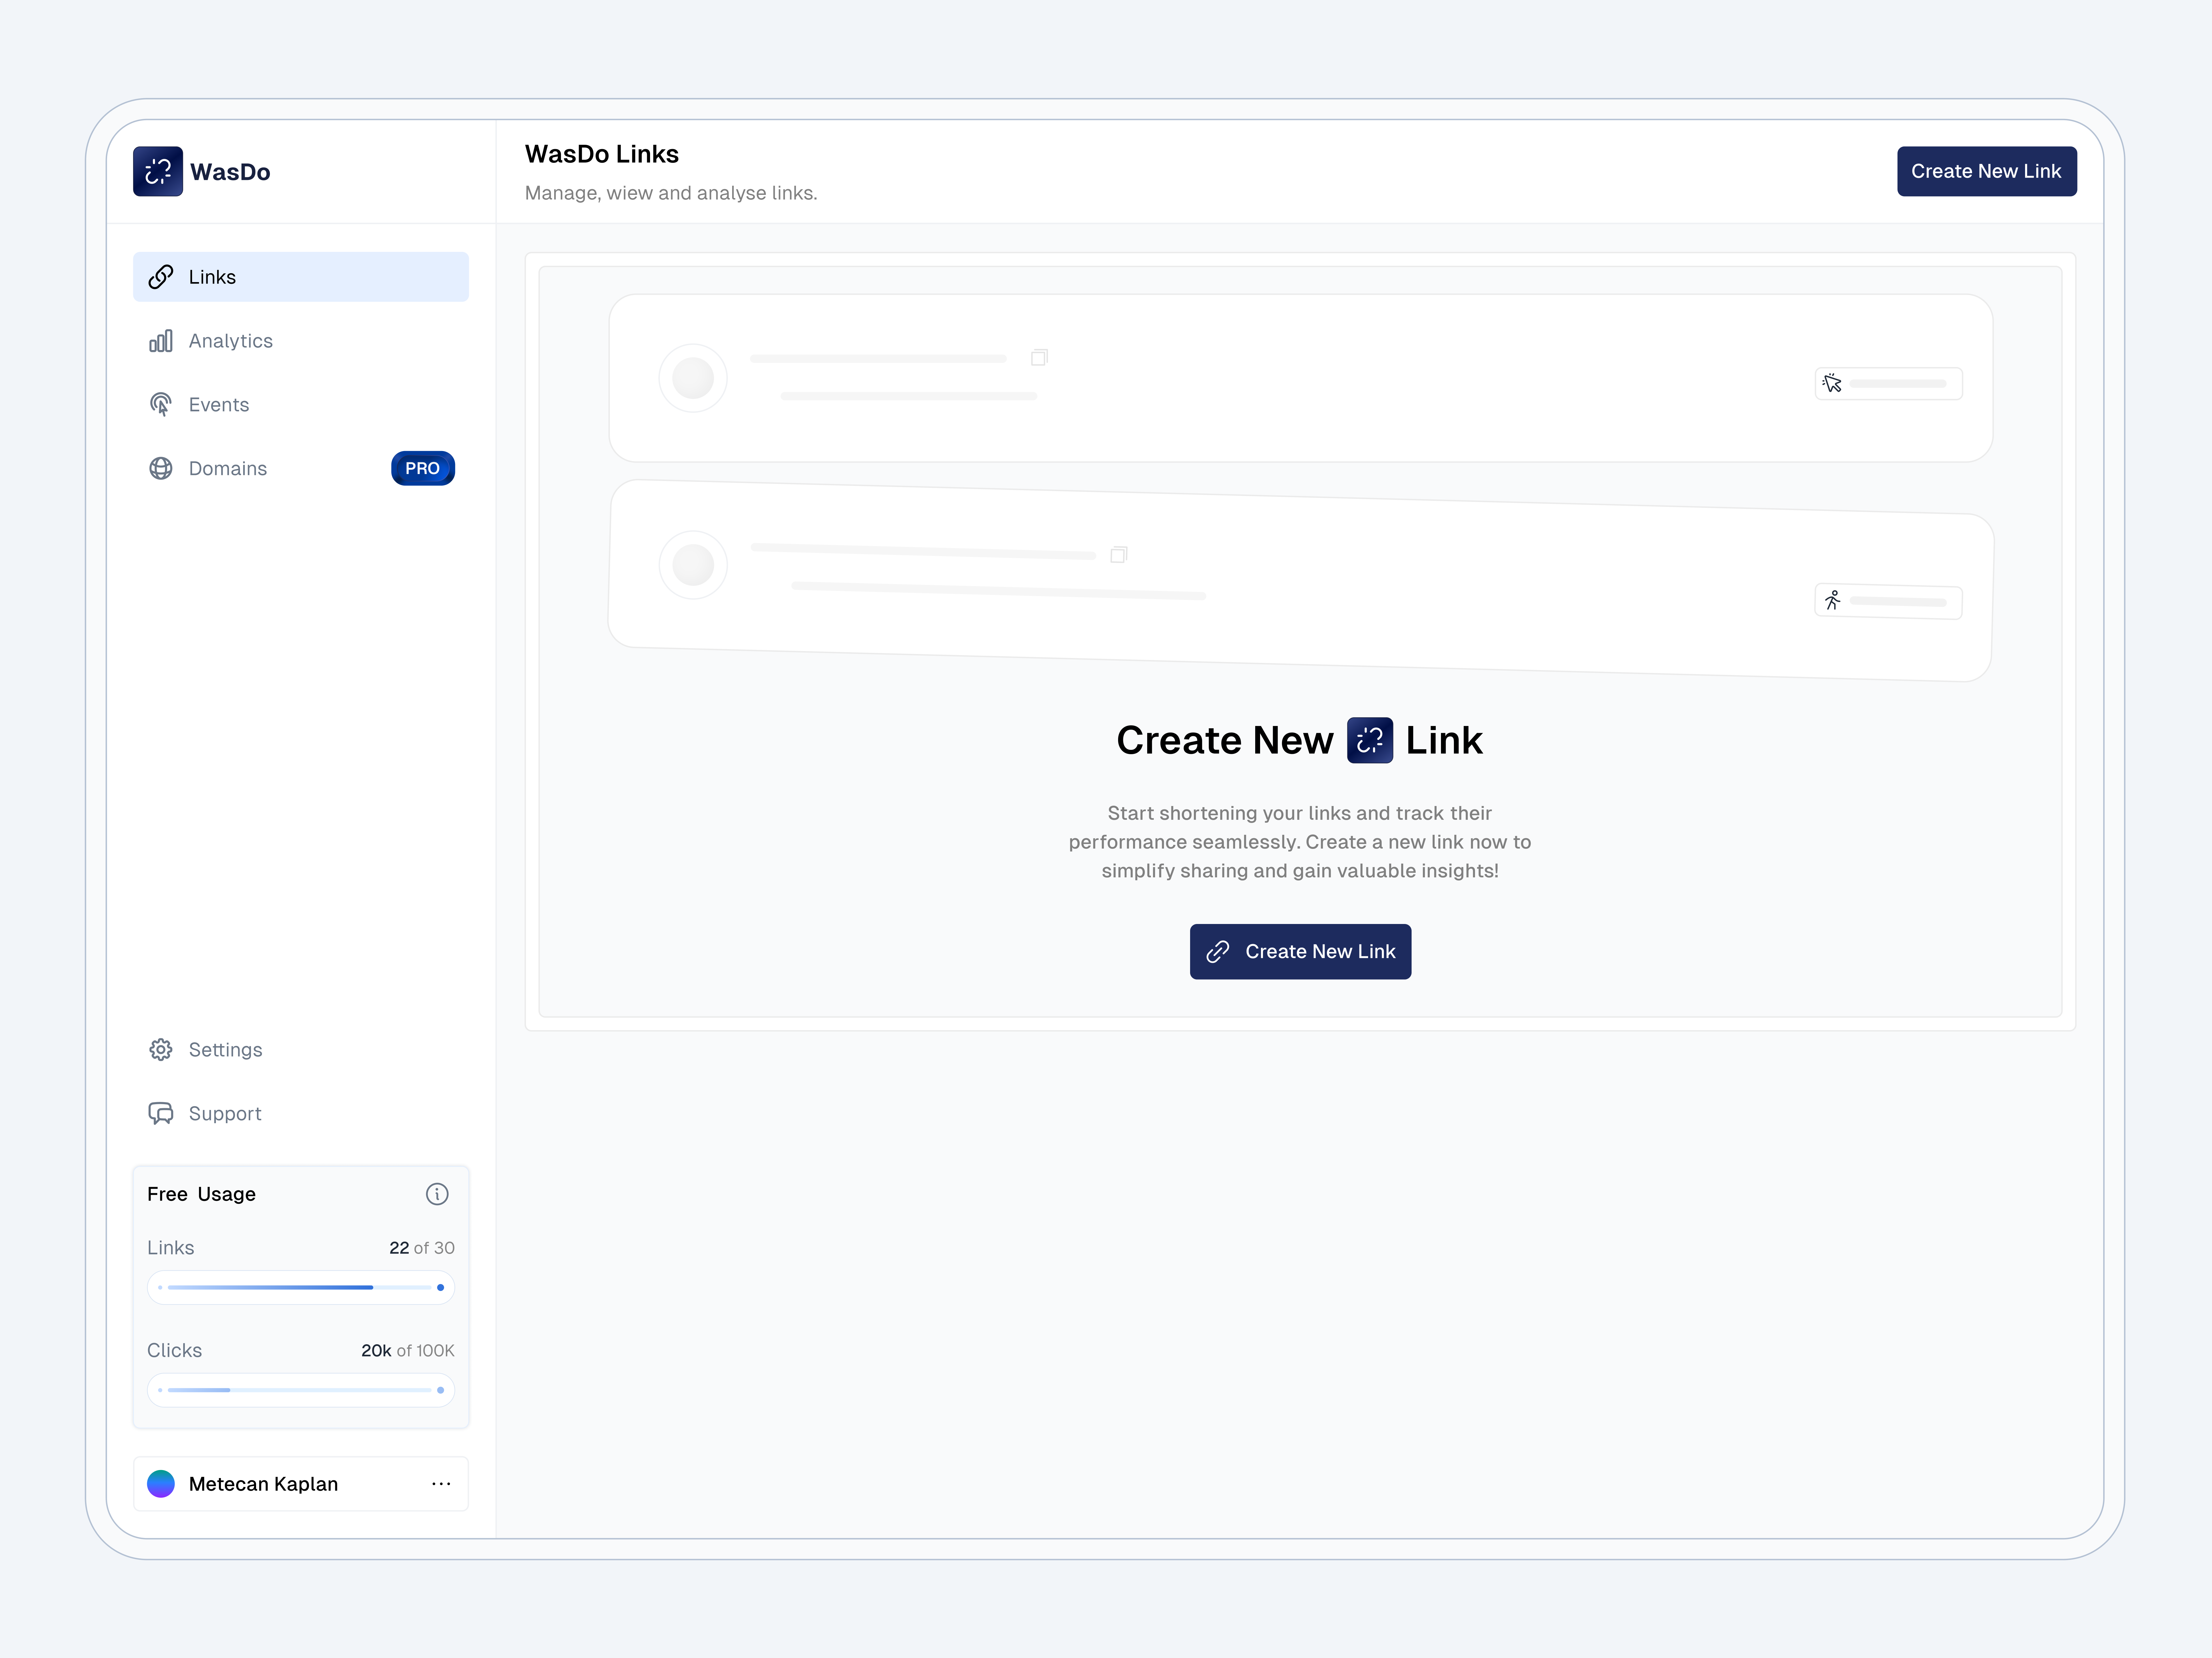Click Create New Link in the header
Viewport: 2212px width, 1658px height.
coord(1987,171)
